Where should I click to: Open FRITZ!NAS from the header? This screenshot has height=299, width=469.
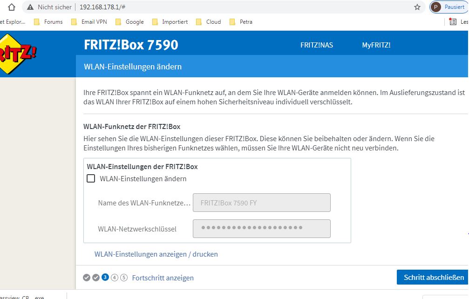[316, 45]
